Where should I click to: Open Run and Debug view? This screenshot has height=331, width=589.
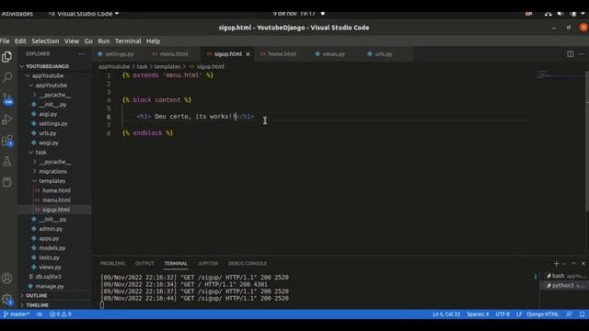tap(6, 120)
